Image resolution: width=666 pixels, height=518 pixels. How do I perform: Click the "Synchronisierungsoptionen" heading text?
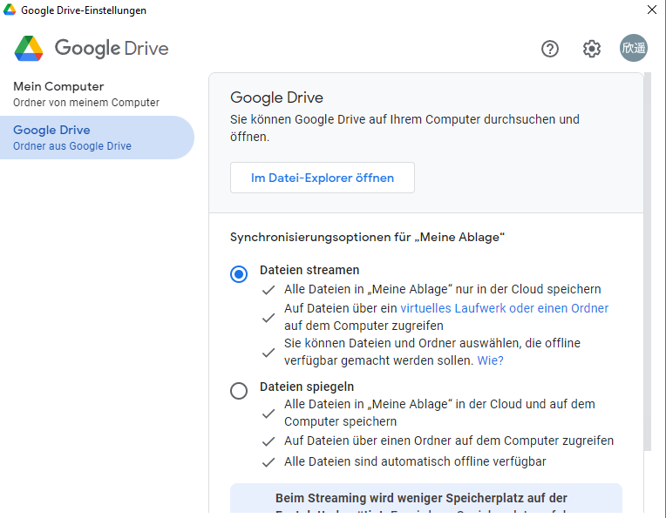tap(367, 237)
